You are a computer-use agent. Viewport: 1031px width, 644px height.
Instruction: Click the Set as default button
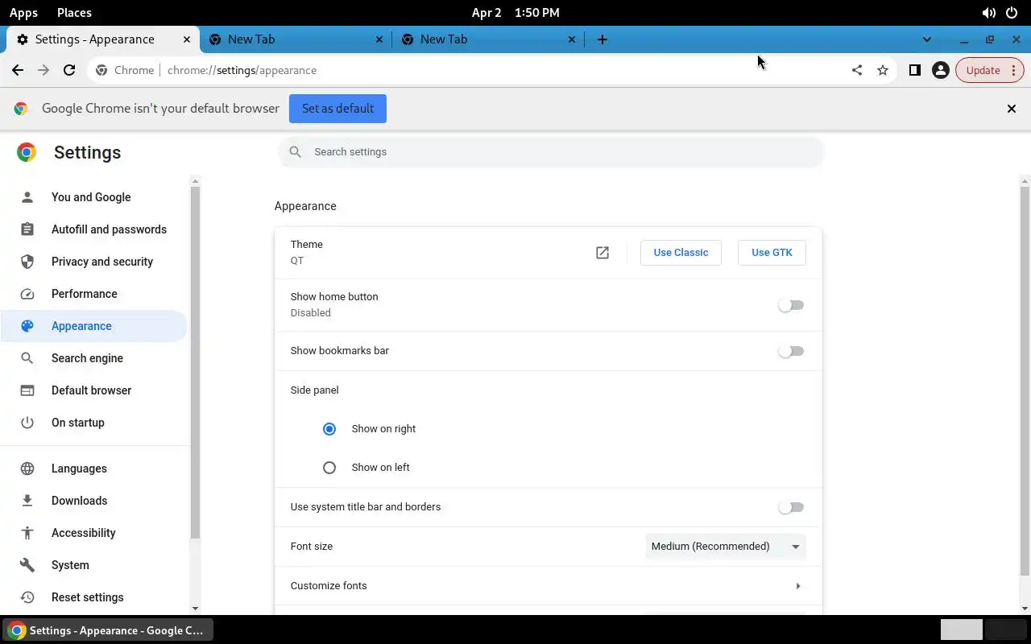click(x=337, y=109)
